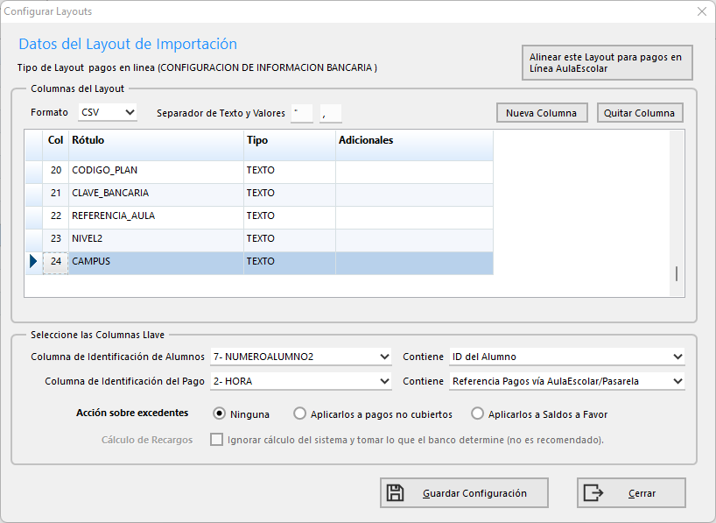Viewport: 716px width, 523px height.
Task: Toggle the Ignorar cálculo del sistema checkbox
Action: pyautogui.click(x=216, y=440)
